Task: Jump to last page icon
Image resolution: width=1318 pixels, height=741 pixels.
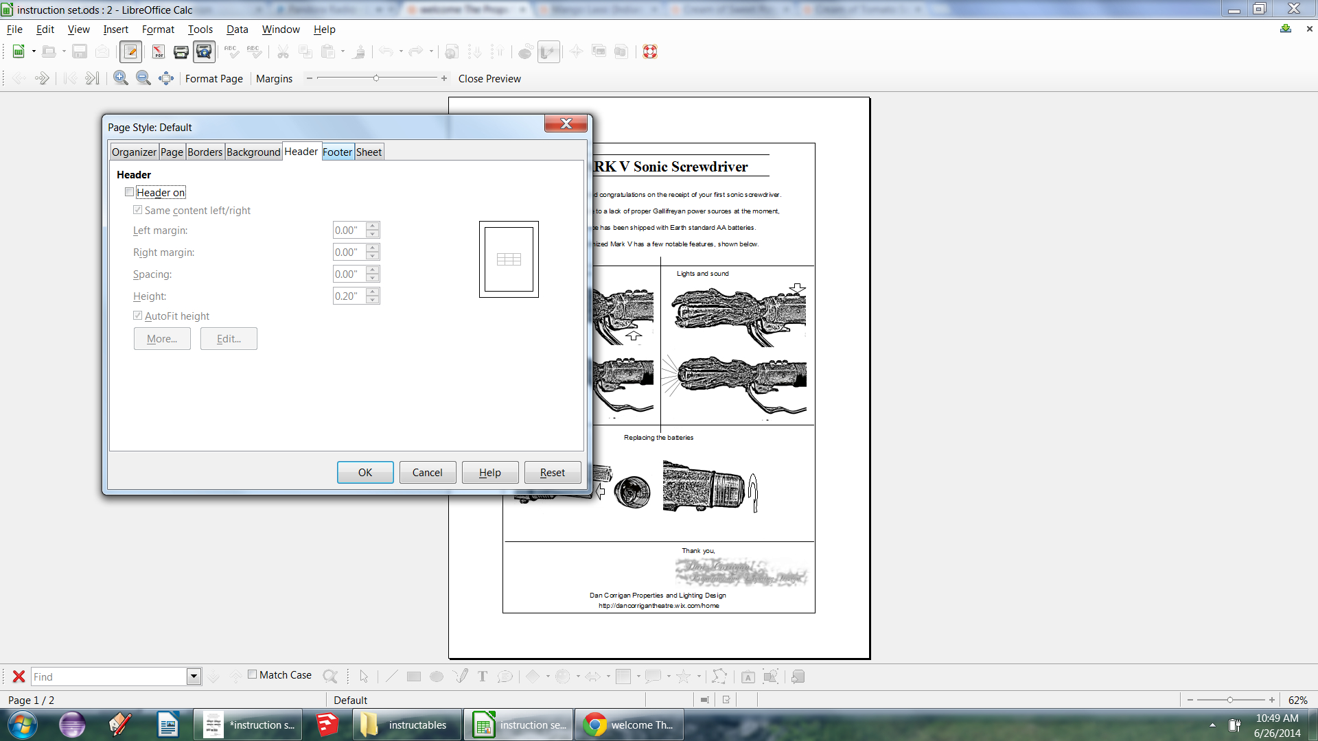Action: (x=92, y=78)
